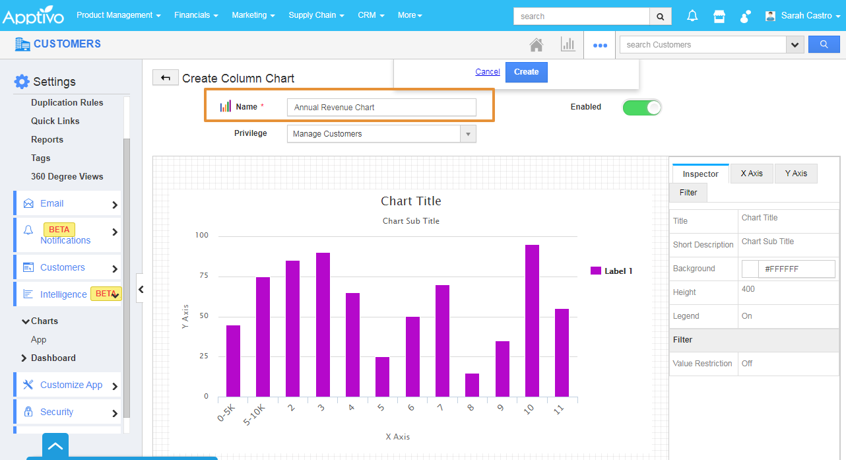
Task: Click the Background color swatch
Action: 750,269
